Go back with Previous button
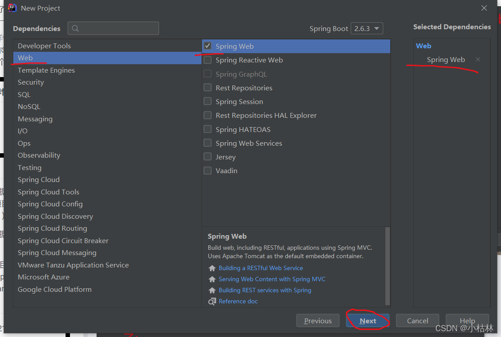Image resolution: width=501 pixels, height=337 pixels. click(x=318, y=321)
